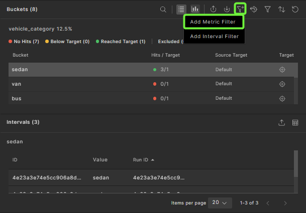
Task: Click the upload arrow circle icon
Action: coord(214,9)
